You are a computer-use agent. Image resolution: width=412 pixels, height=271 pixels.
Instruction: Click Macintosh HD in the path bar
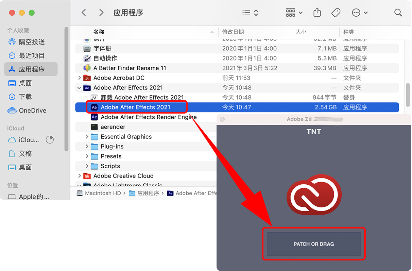point(99,193)
